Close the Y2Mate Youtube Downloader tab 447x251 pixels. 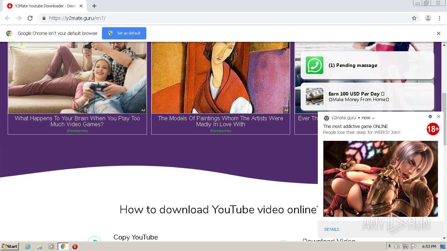pyautogui.click(x=81, y=6)
